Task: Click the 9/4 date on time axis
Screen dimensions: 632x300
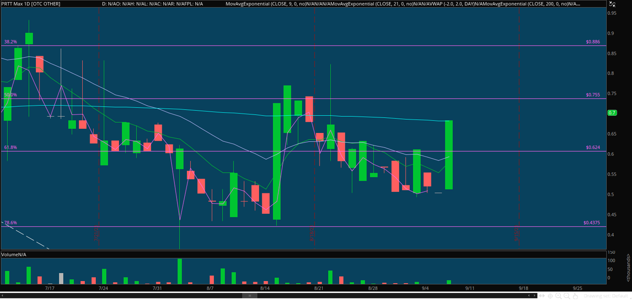Action: (426, 287)
